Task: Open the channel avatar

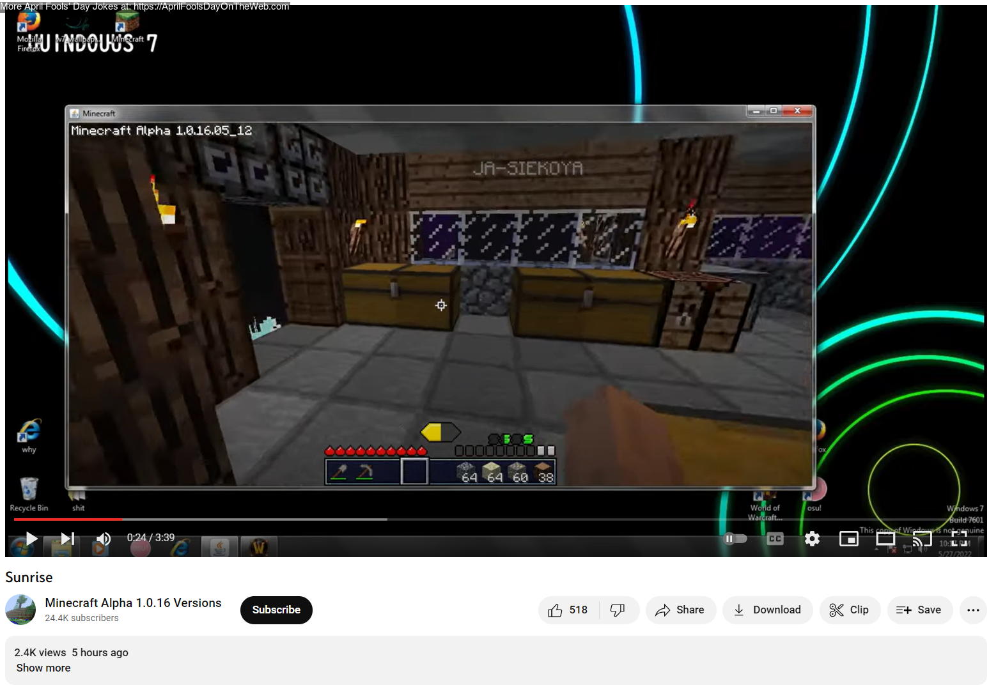Action: (x=20, y=610)
